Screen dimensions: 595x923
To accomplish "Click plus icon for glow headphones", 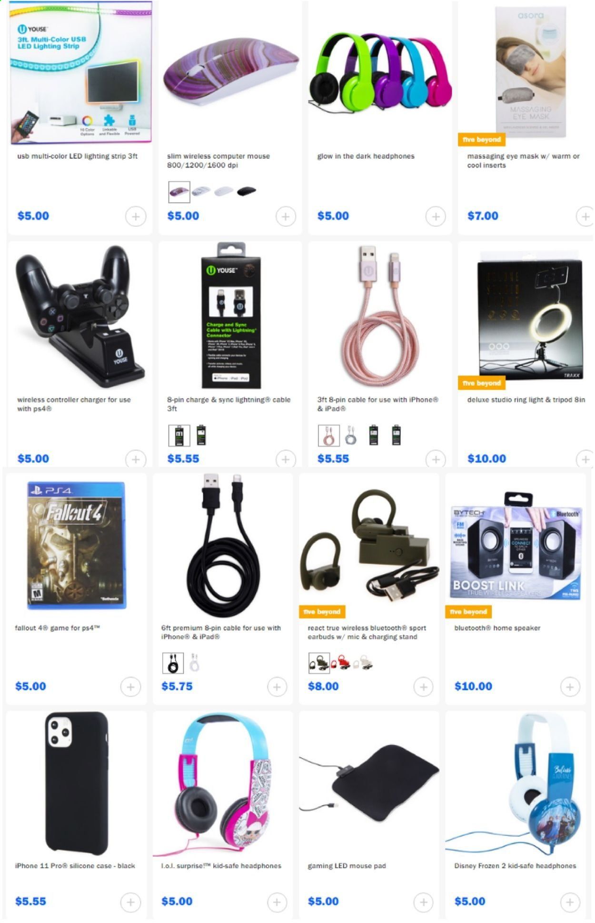I will pos(436,216).
